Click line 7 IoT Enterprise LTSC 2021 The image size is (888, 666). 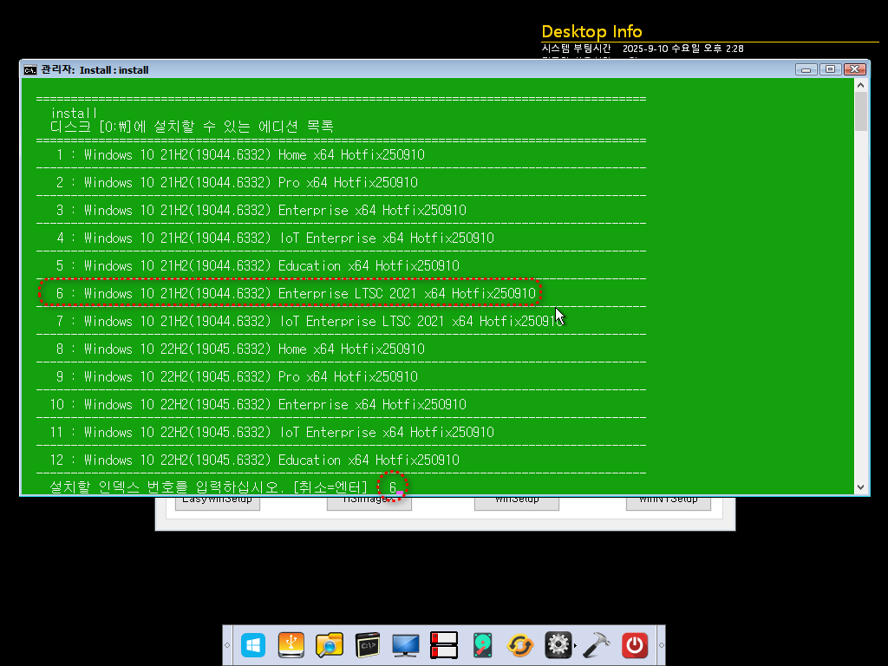tap(310, 321)
